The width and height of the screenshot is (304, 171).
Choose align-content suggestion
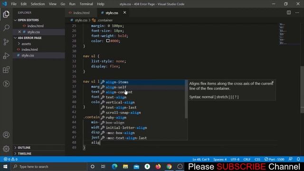(x=142, y=92)
